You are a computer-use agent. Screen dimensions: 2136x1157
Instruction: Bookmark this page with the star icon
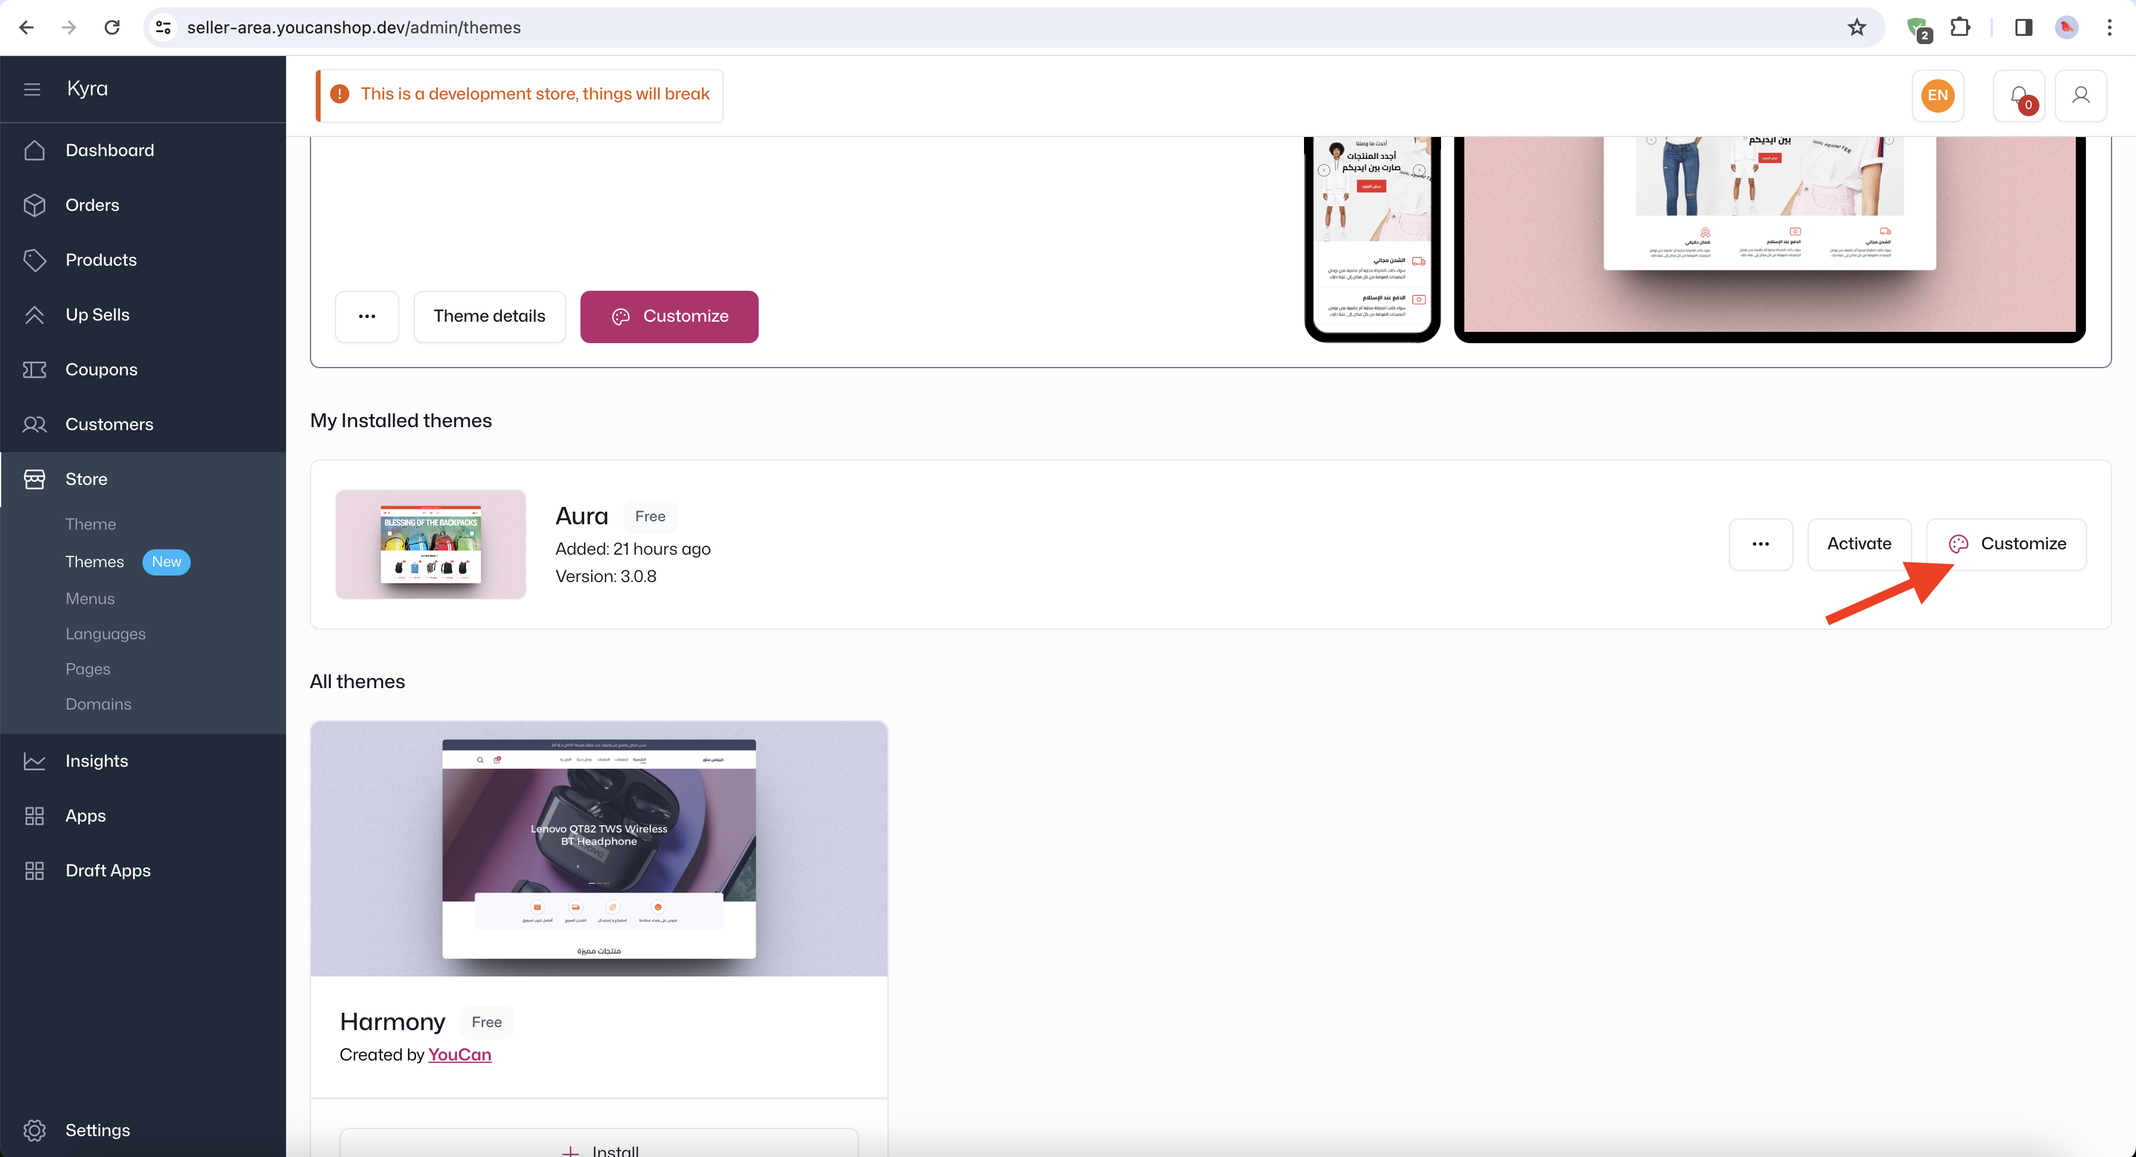[1856, 27]
